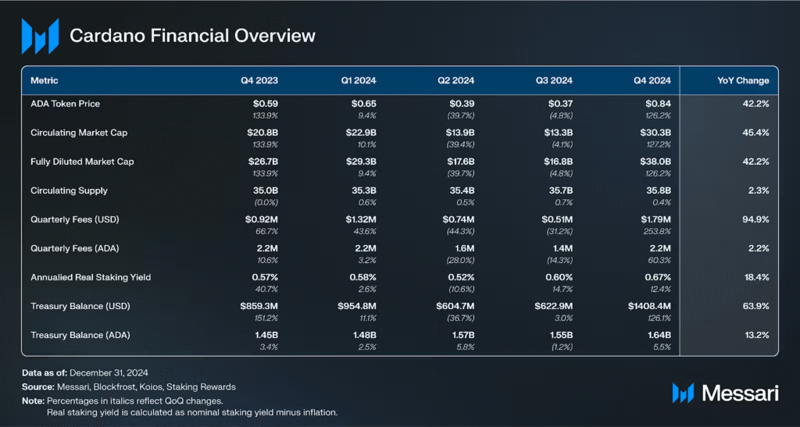Click the treasury value '$859.3M'
Image resolution: width=800 pixels, height=427 pixels.
259,307
